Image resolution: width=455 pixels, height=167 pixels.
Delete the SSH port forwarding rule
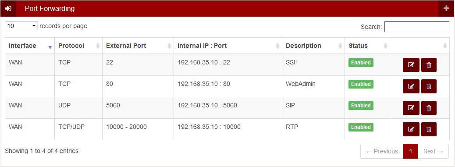click(429, 65)
